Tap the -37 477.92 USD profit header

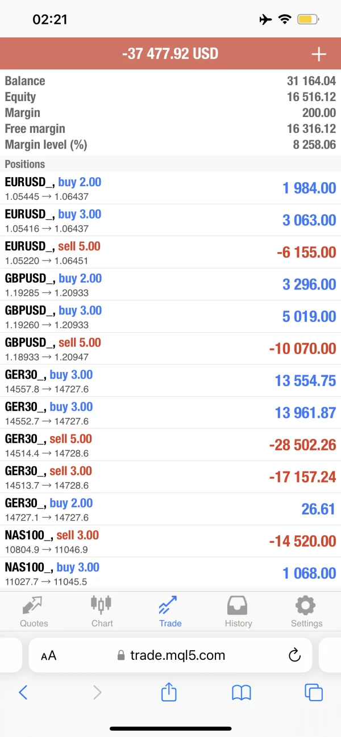tap(170, 54)
